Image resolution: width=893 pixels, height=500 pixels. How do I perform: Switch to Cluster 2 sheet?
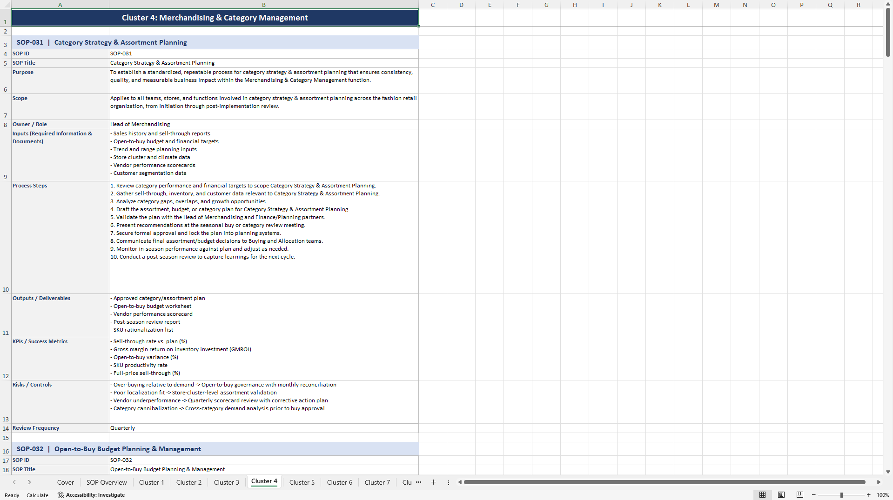pyautogui.click(x=189, y=482)
